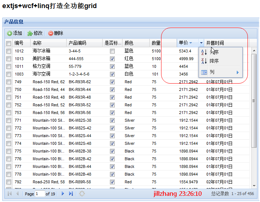Viewport: 260px width, 202px height.
Task: Click the red 删除 (Delete) icon button
Action: click(x=56, y=33)
